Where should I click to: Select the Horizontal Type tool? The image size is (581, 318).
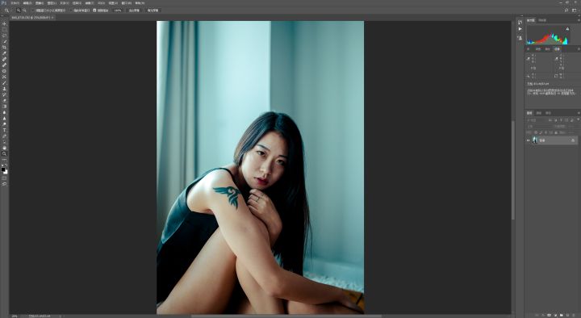coord(4,130)
